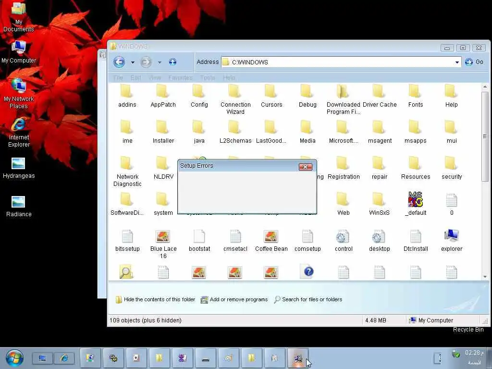
Task: Click the file list scrollbar down arrow
Action: [485, 276]
